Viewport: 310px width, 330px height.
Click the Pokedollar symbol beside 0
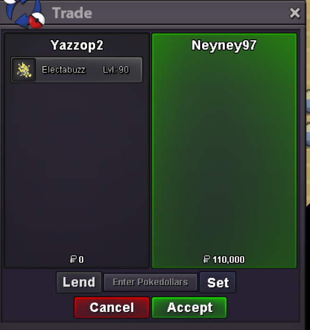coord(73,259)
